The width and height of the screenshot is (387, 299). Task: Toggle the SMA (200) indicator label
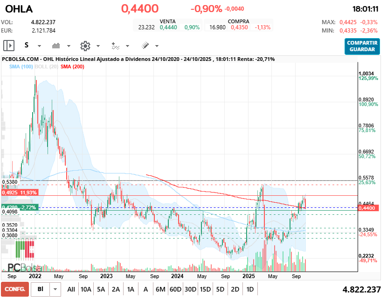point(72,67)
